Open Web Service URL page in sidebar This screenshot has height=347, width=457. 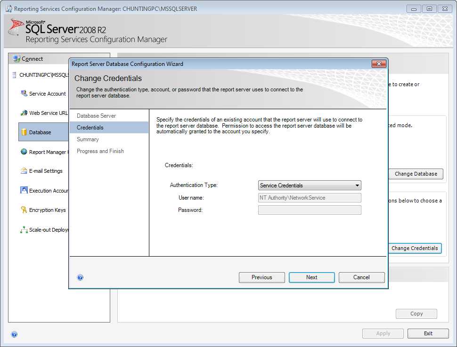49,113
